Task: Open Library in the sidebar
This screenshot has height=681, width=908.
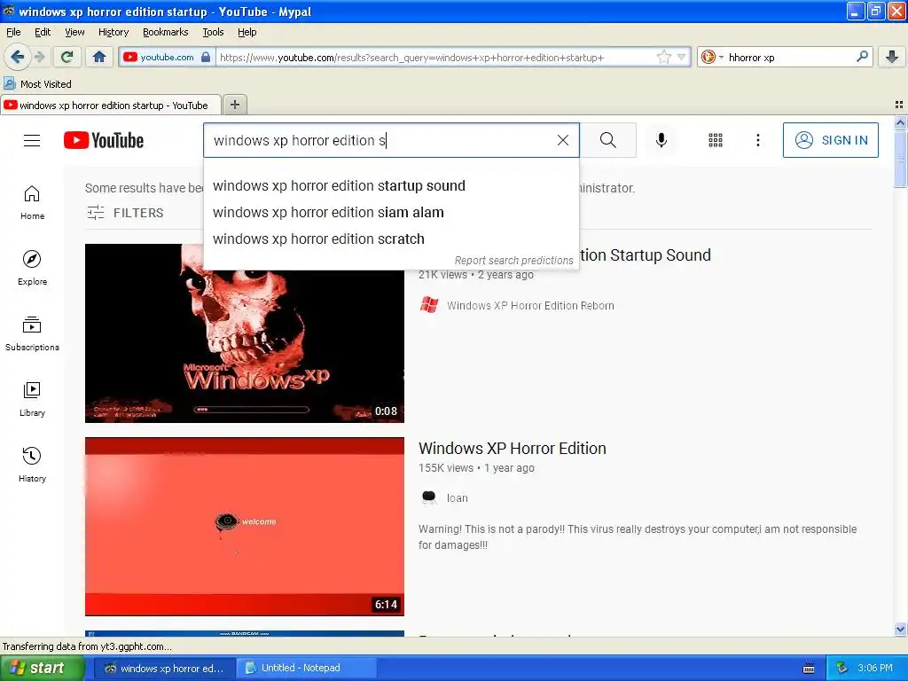Action: (32, 399)
